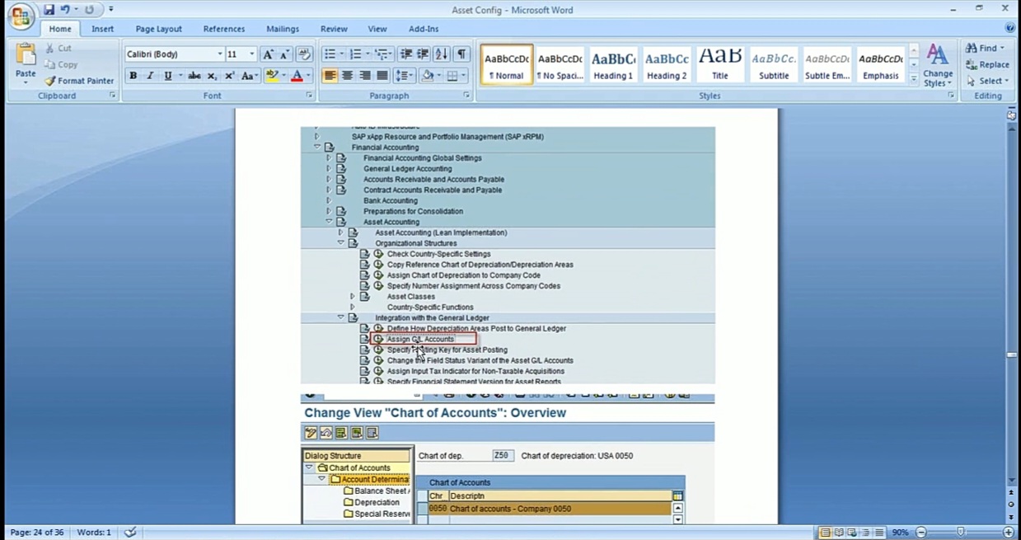Clear formatting from the selection
Viewport: 1021px width, 540px height.
pos(304,54)
